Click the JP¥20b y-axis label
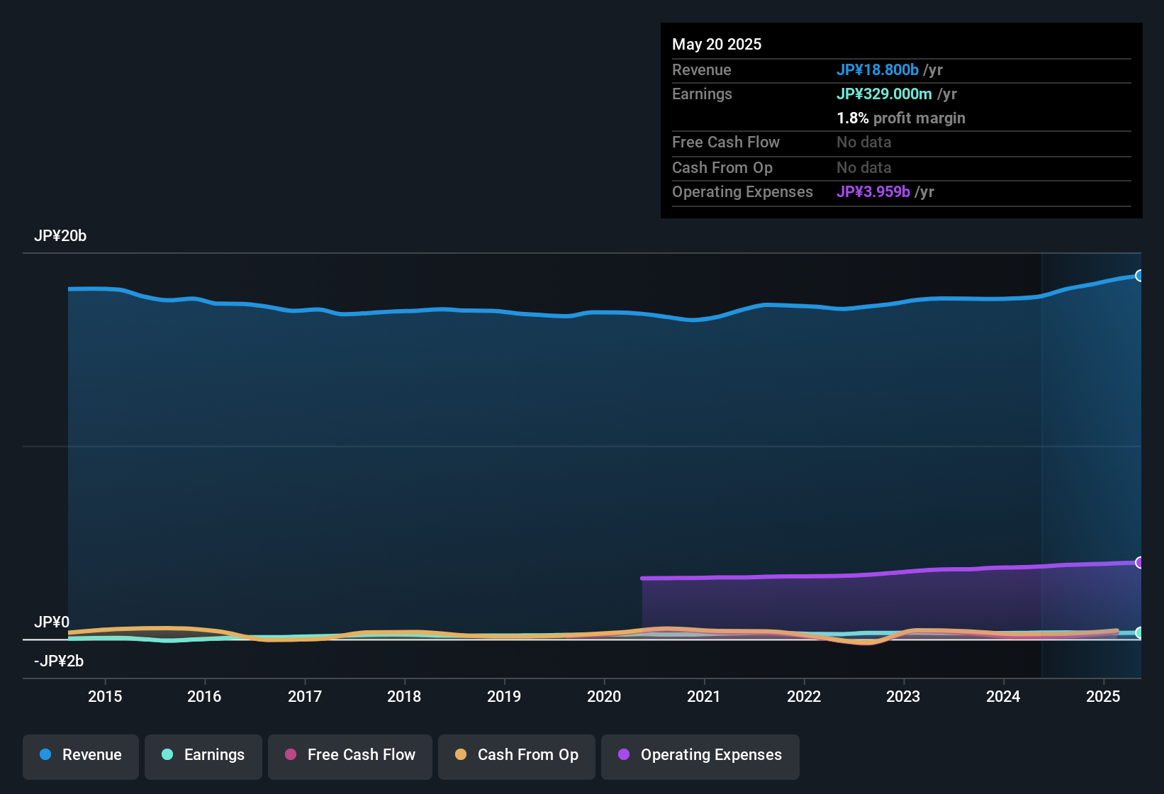This screenshot has width=1164, height=794. [x=60, y=236]
